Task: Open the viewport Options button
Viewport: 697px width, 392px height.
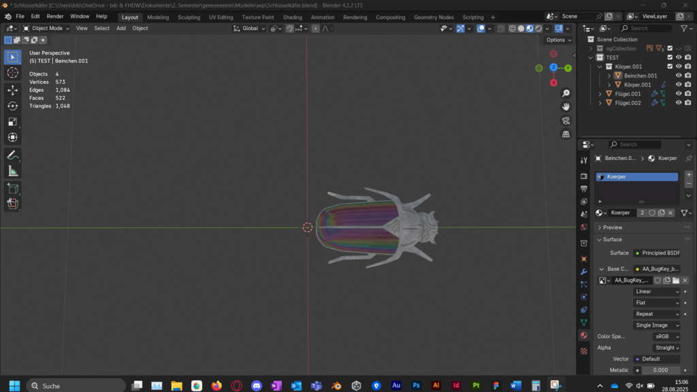Action: coord(557,40)
